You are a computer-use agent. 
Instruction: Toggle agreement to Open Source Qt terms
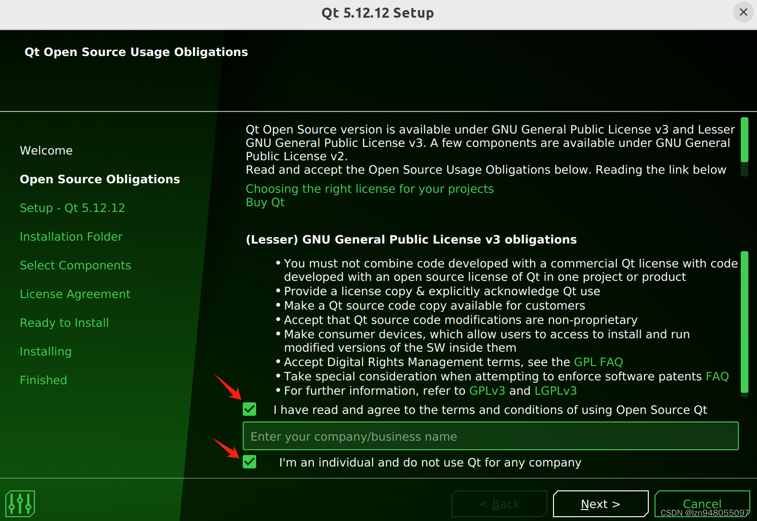249,409
